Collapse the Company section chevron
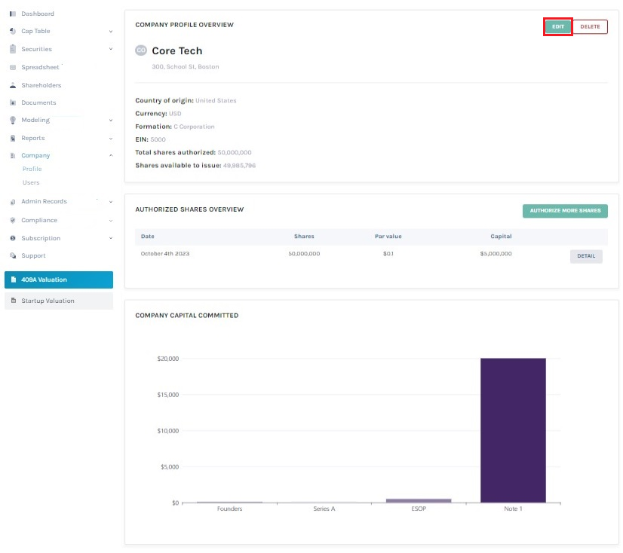This screenshot has height=553, width=623. 111,155
